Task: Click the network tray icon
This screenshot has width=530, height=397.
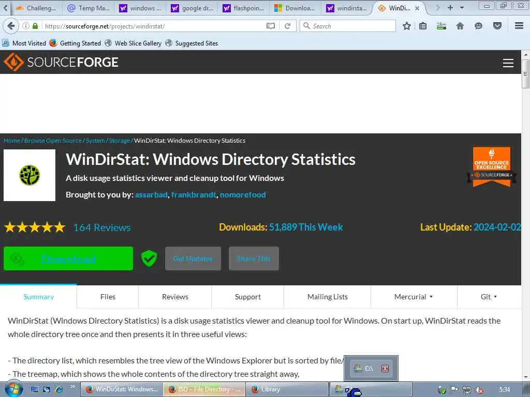Action: click(467, 390)
